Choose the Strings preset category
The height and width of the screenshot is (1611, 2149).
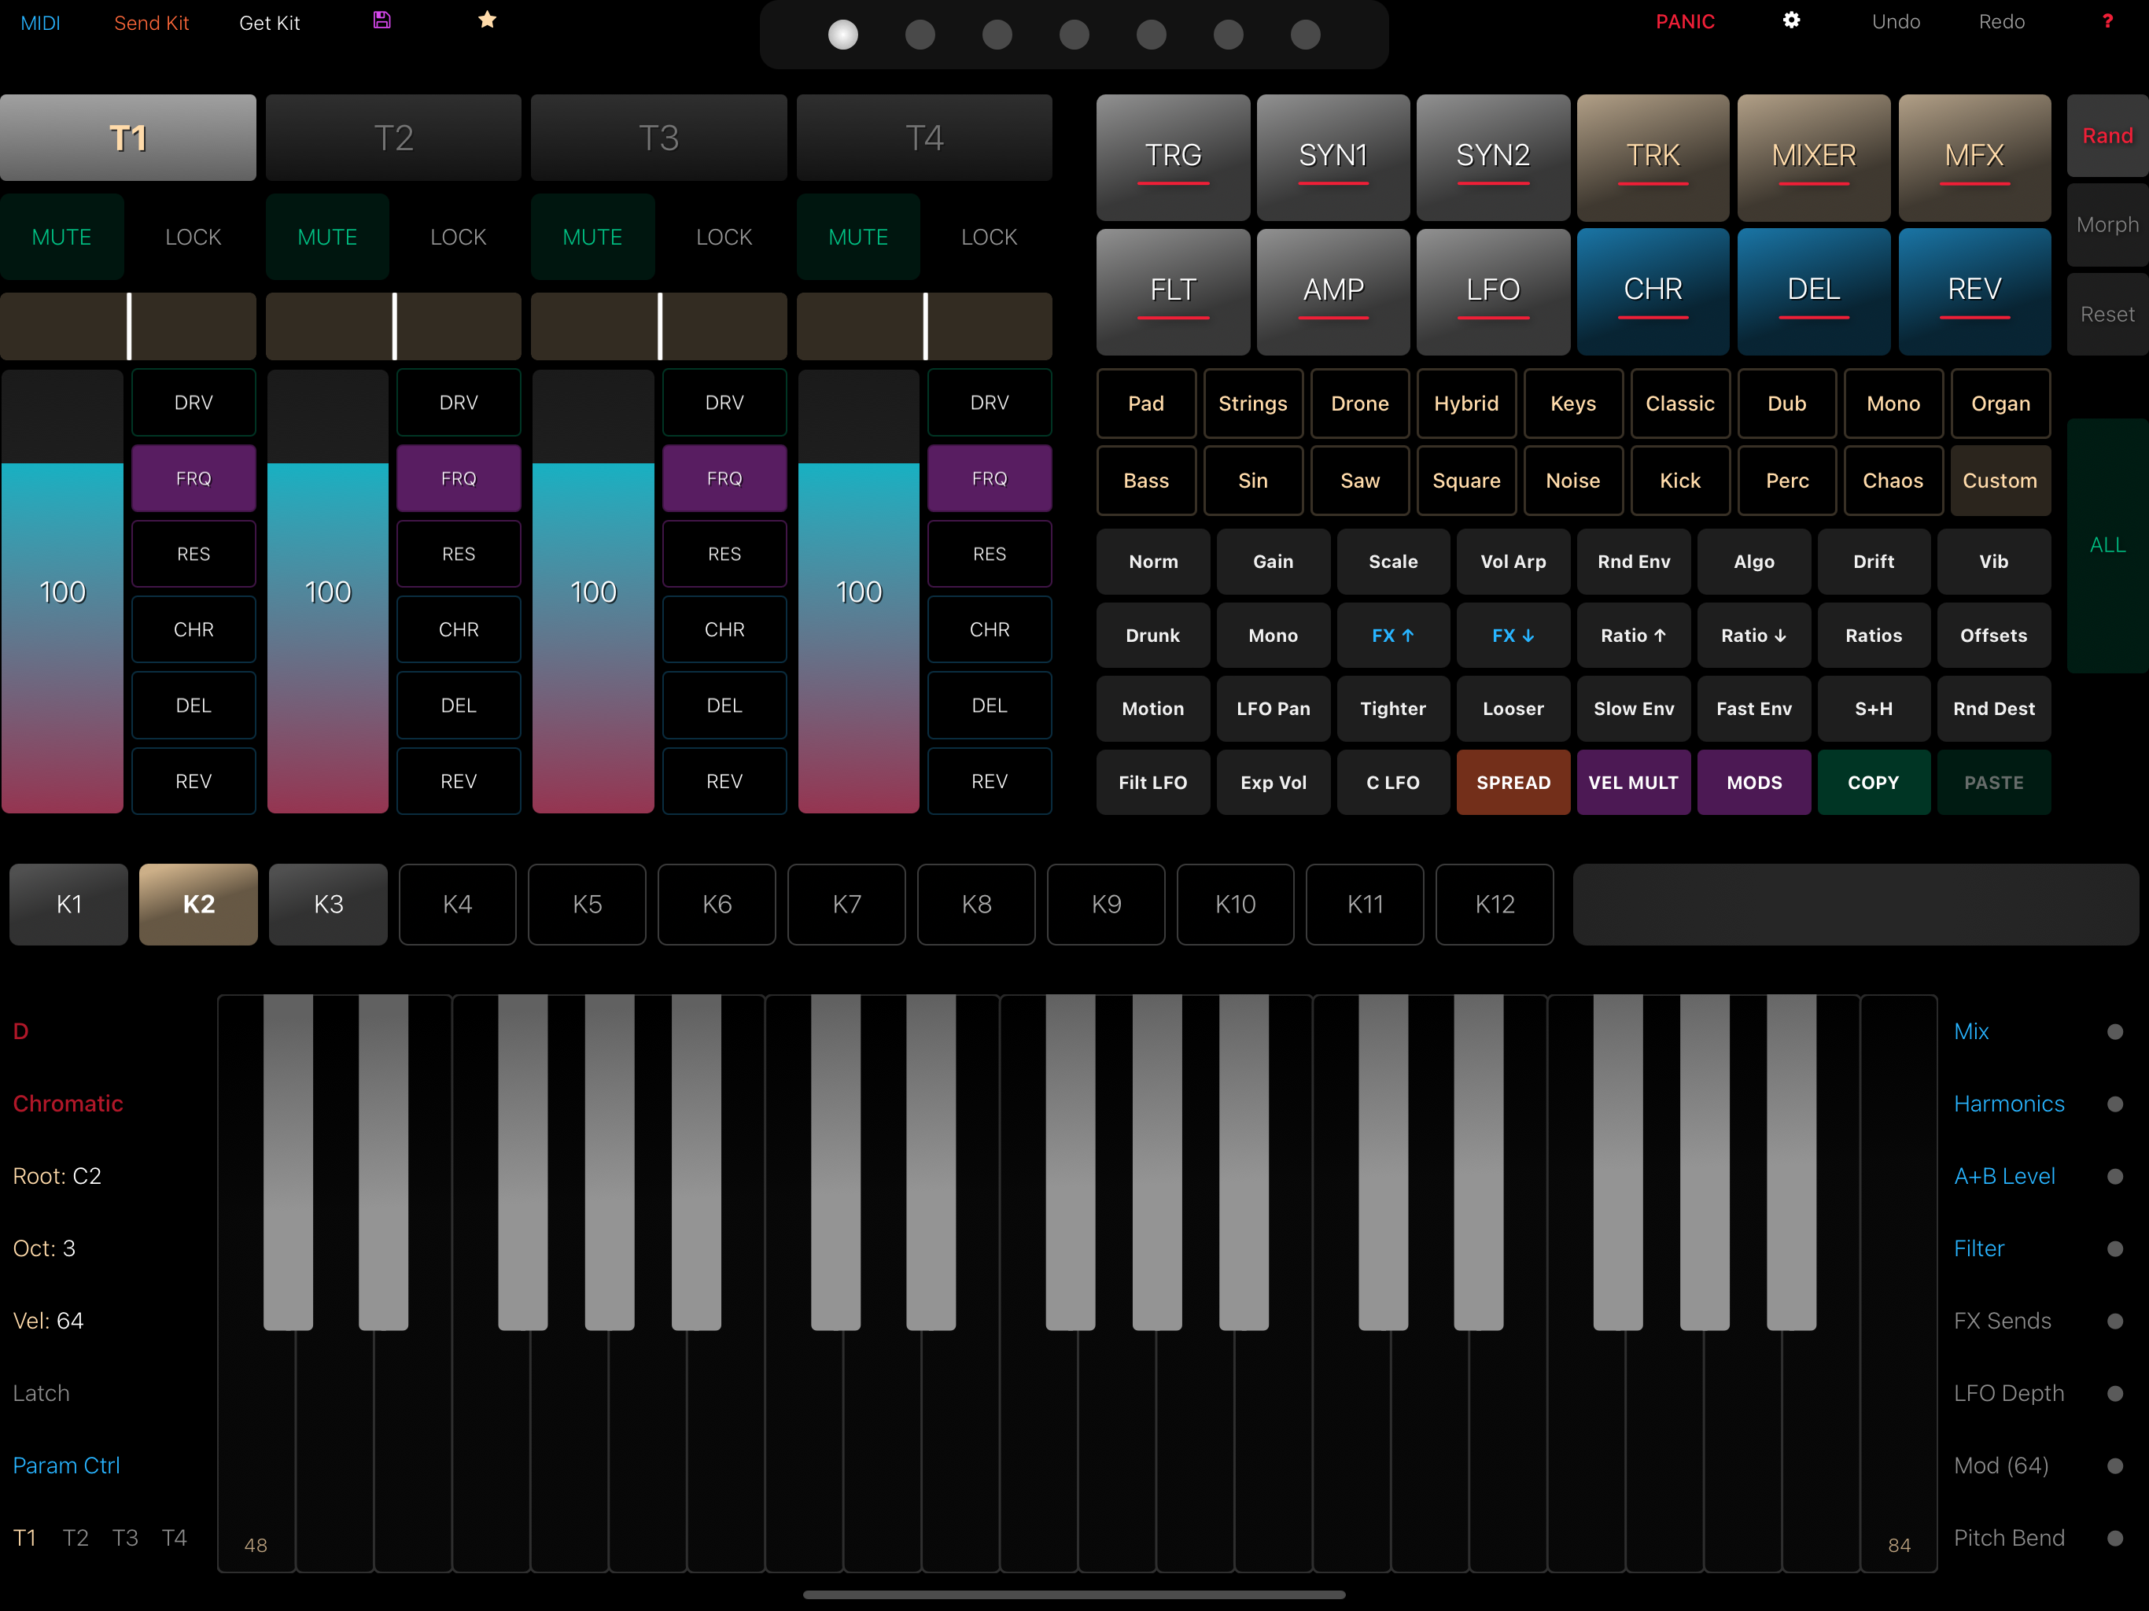tap(1253, 404)
